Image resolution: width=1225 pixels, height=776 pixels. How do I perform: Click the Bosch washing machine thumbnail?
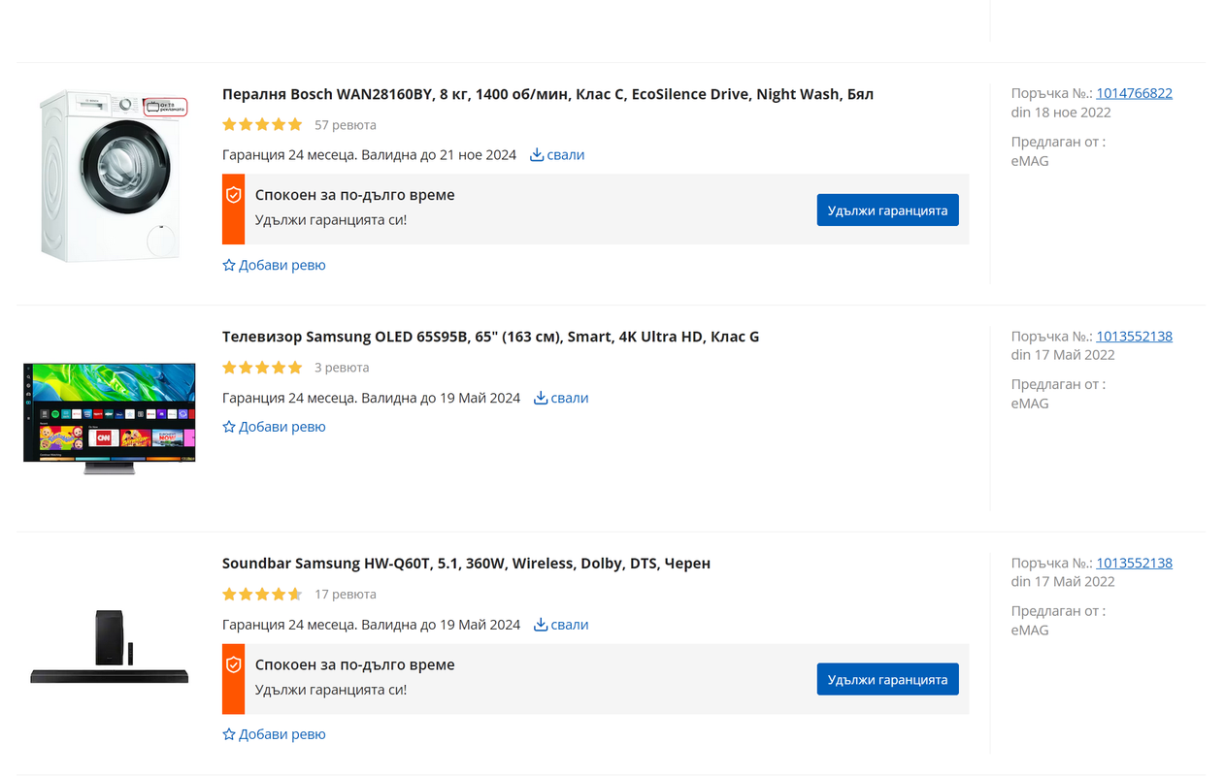point(110,176)
